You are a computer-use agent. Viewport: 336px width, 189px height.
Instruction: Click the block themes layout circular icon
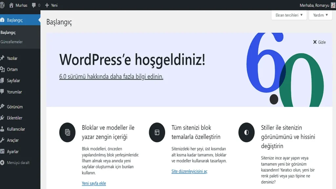pos(157,132)
